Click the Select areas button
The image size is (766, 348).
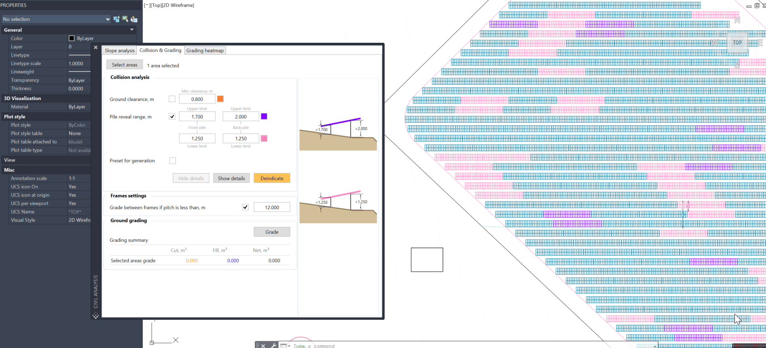(125, 65)
